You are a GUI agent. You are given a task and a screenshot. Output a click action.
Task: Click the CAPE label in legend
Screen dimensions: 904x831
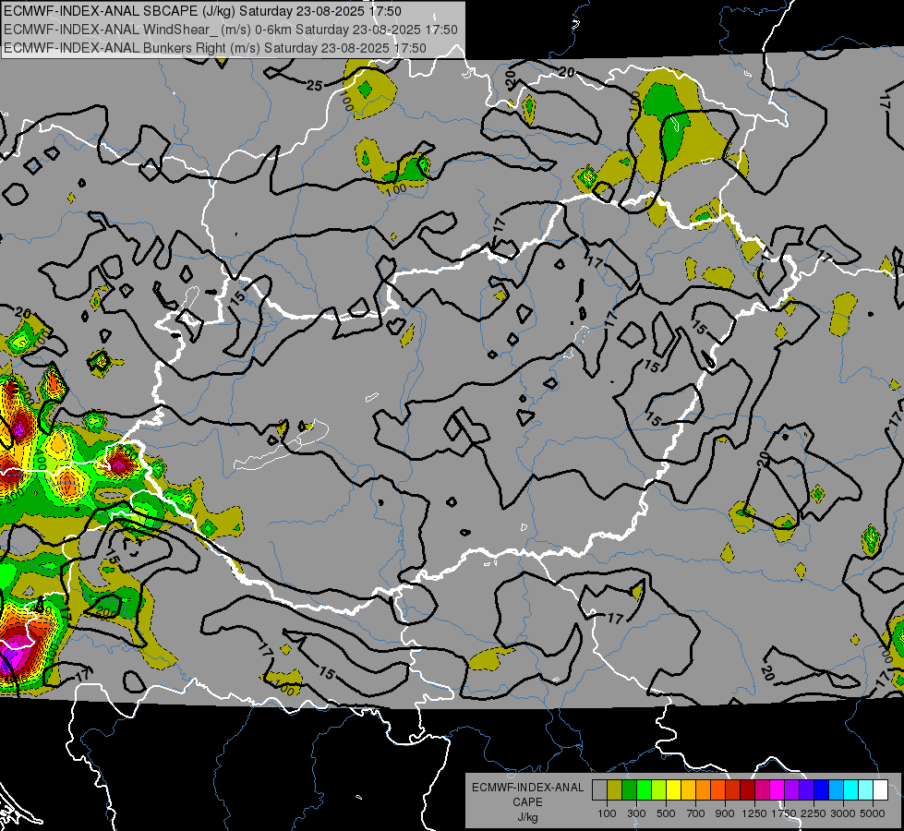click(527, 802)
